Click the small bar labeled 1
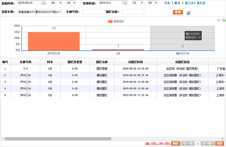The height and width of the screenshot is (147, 226). (x=118, y=50)
